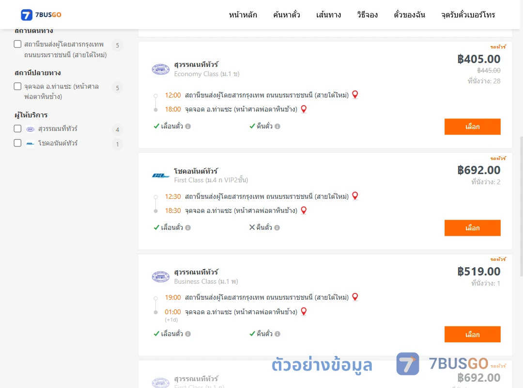Select the ฿692.00 First Class 12:30 trip
The image size is (523, 388).
pos(472,228)
